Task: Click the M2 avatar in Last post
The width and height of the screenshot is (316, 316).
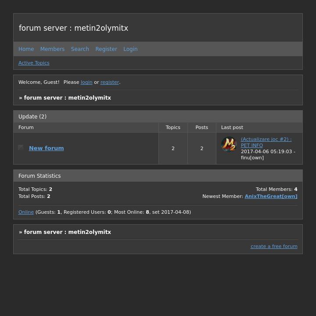Action: tap(229, 144)
